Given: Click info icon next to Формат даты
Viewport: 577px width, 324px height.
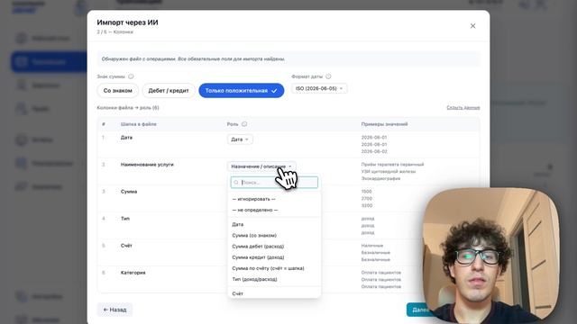Looking at the screenshot, I should (328, 76).
